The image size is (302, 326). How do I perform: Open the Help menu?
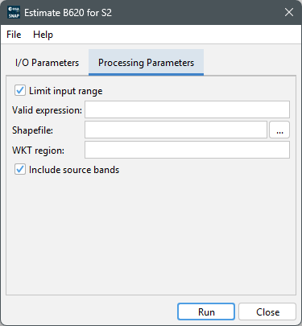tap(43, 35)
